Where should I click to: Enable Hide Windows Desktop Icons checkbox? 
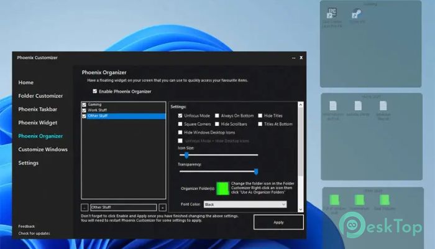click(180, 132)
